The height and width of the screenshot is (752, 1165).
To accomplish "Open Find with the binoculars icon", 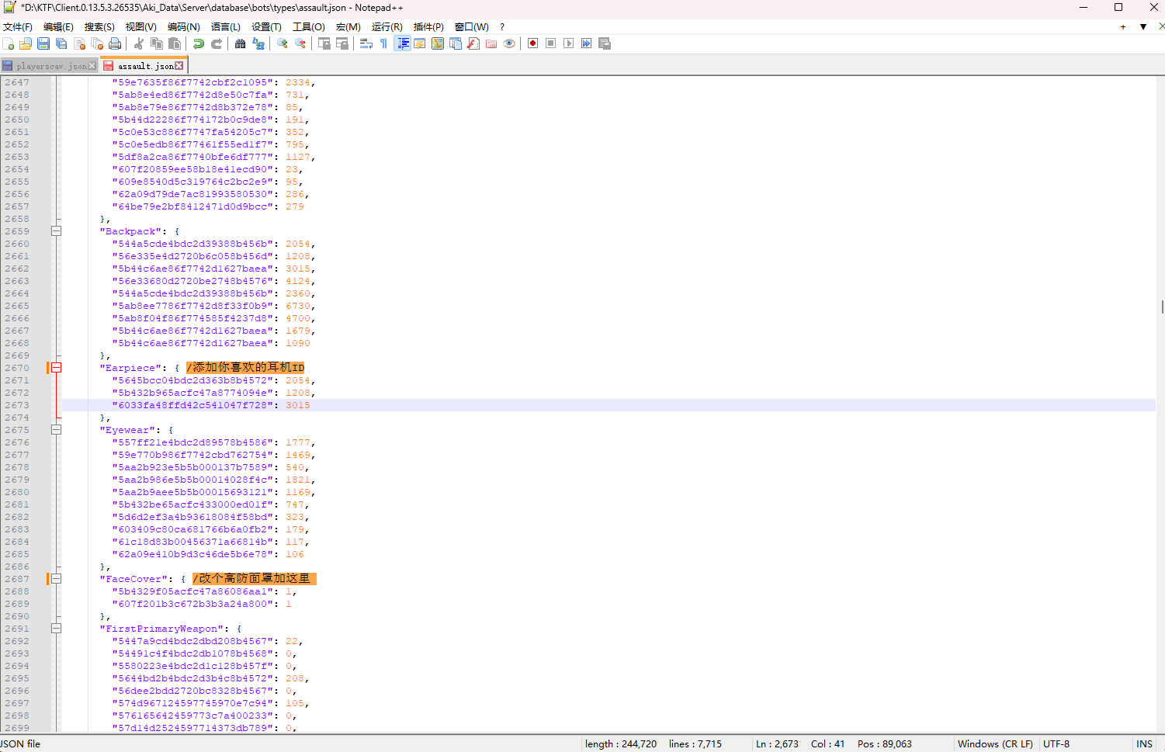I will [240, 43].
